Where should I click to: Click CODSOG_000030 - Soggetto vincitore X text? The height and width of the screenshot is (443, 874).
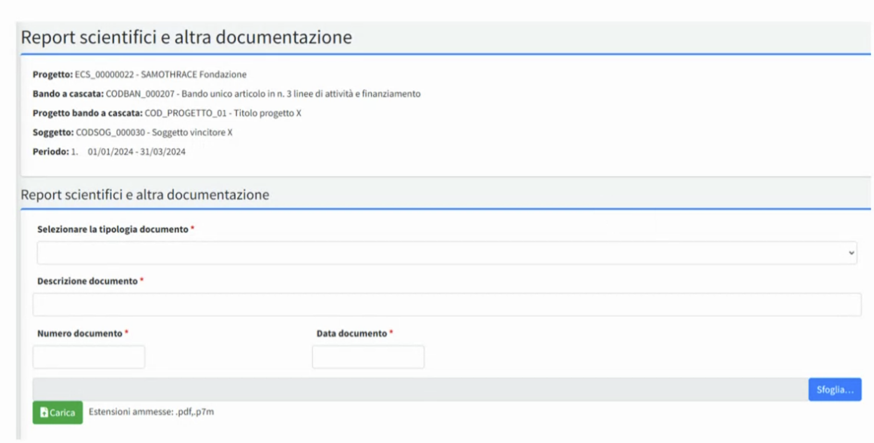point(154,132)
